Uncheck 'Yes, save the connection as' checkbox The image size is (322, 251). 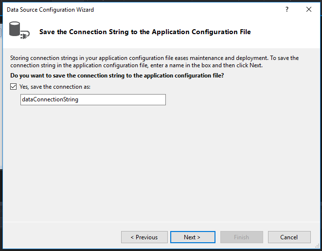click(x=13, y=87)
